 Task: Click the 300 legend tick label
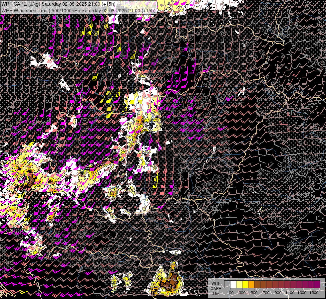pyautogui.click(x=242, y=293)
